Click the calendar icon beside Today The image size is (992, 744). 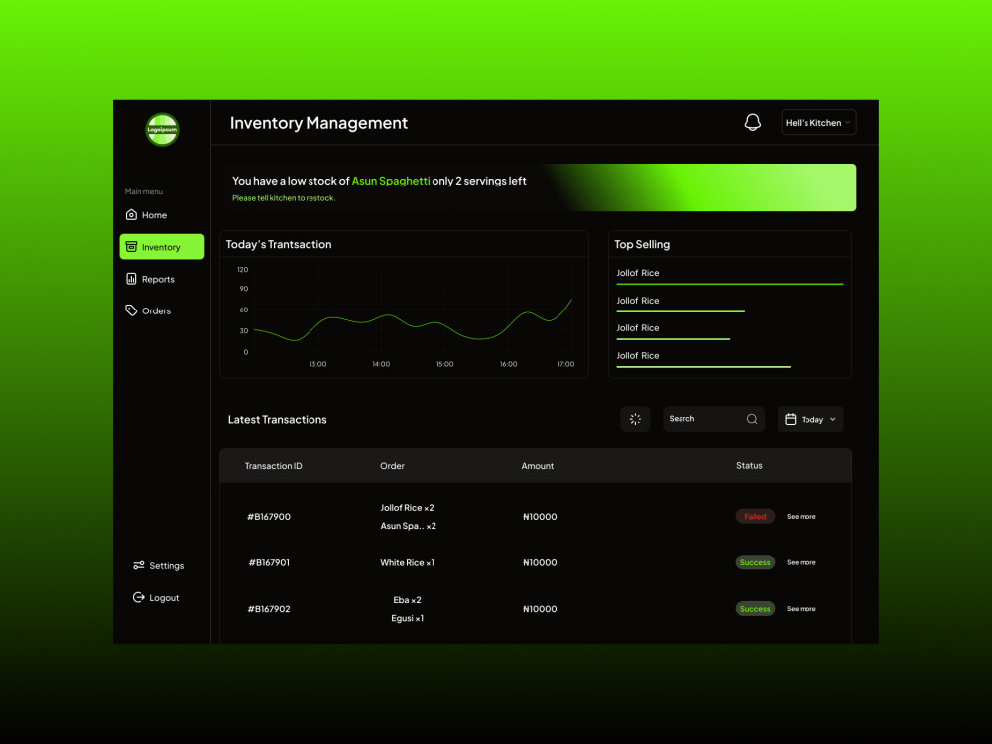pos(791,419)
